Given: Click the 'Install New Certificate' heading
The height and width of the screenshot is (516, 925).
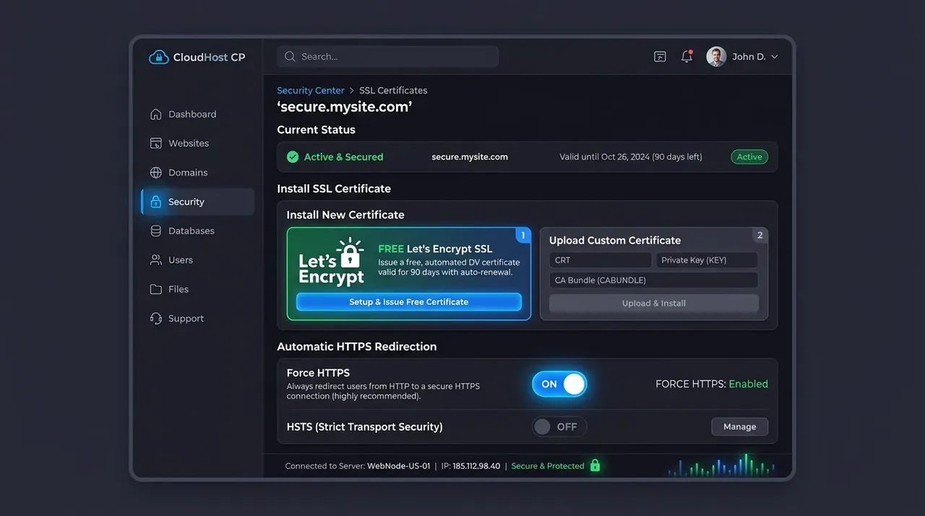Looking at the screenshot, I should [345, 215].
